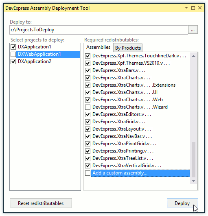Screen dimensions: 208x216
Task: Uncheck DevExpress.Xpf.Themes.TouchlineDark assembly
Action: click(88, 56)
